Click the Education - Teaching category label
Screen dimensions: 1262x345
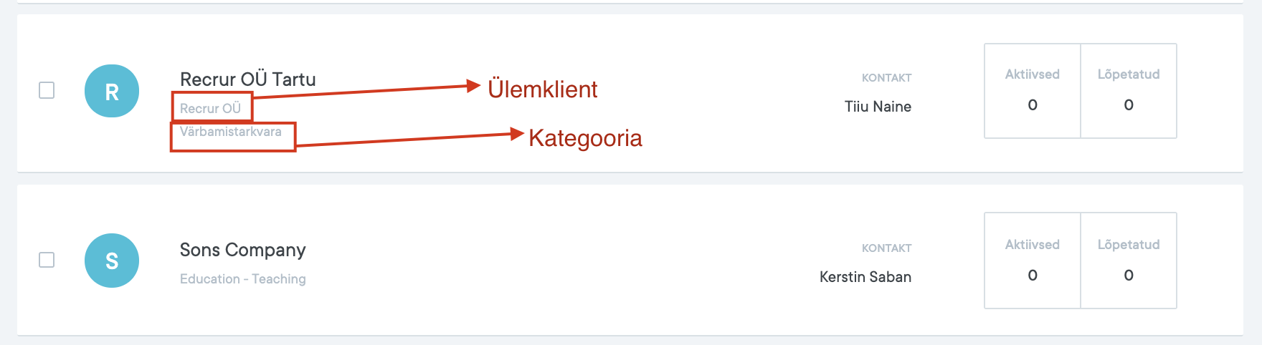tap(242, 279)
